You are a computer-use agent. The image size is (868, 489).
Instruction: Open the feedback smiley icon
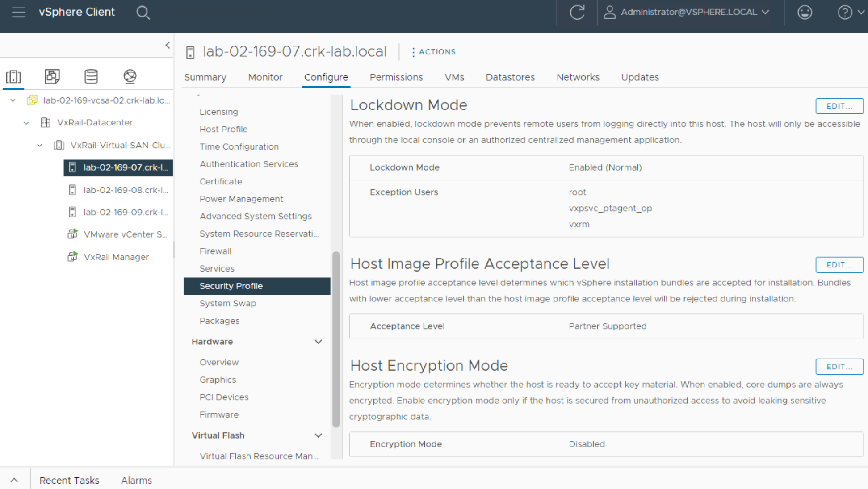pyautogui.click(x=804, y=13)
